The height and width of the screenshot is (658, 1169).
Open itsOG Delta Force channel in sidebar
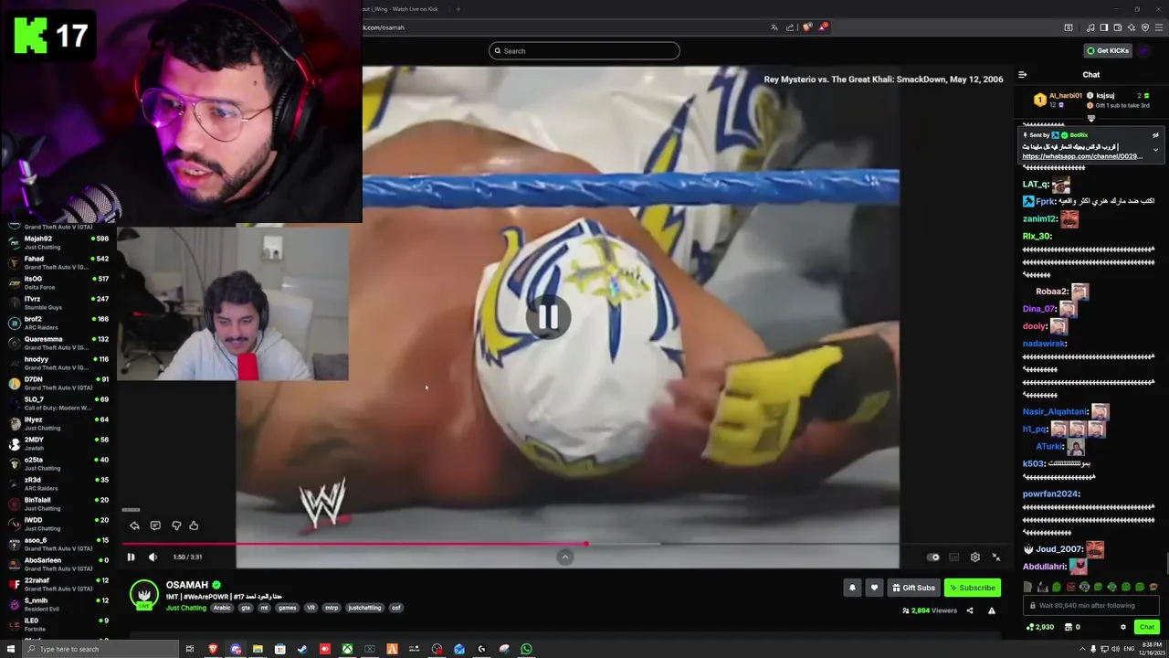(57, 282)
